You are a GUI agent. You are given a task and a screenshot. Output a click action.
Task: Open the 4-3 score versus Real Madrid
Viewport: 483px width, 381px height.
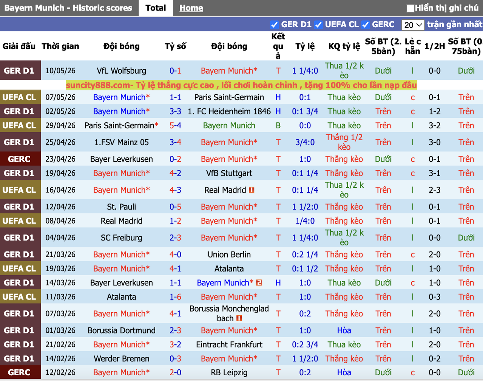click(175, 190)
